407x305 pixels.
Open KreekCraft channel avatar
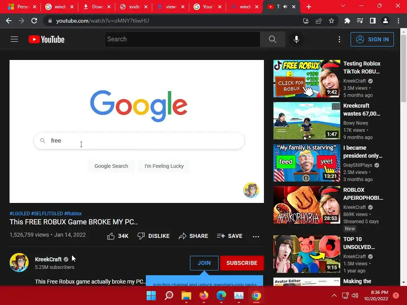pos(19,263)
